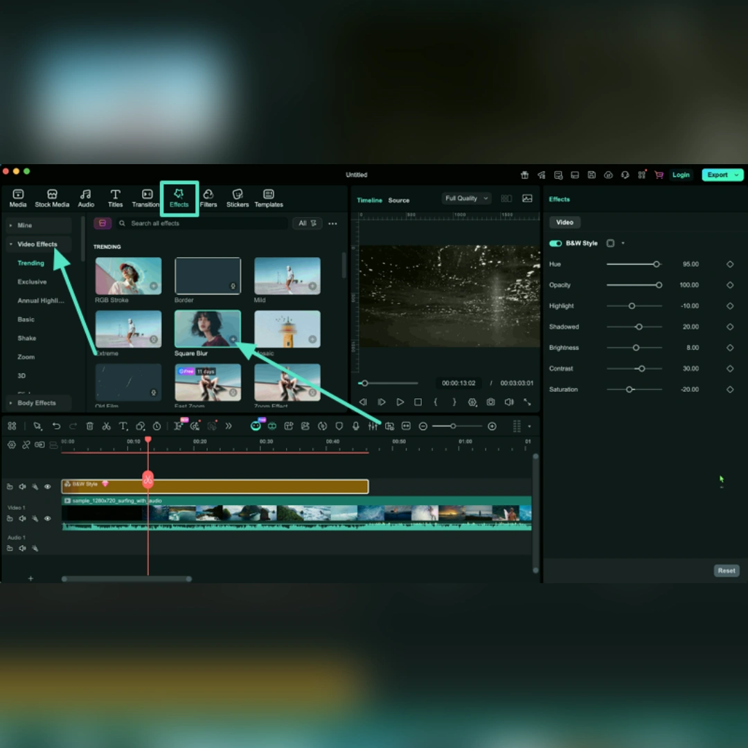Click the preview snapshot image icon

pyautogui.click(x=527, y=199)
